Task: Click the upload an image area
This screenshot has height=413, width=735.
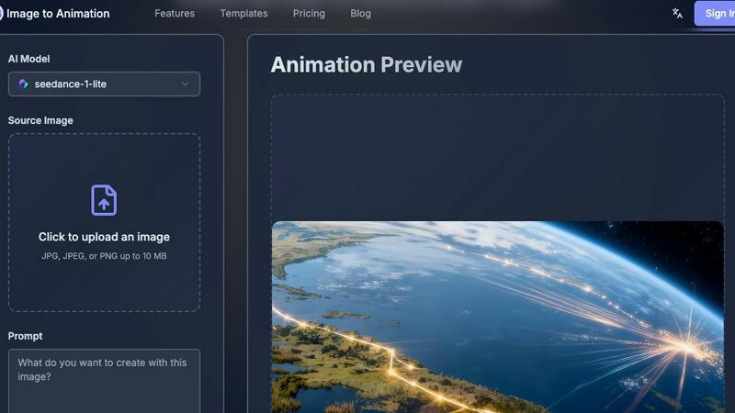Action: (x=104, y=222)
